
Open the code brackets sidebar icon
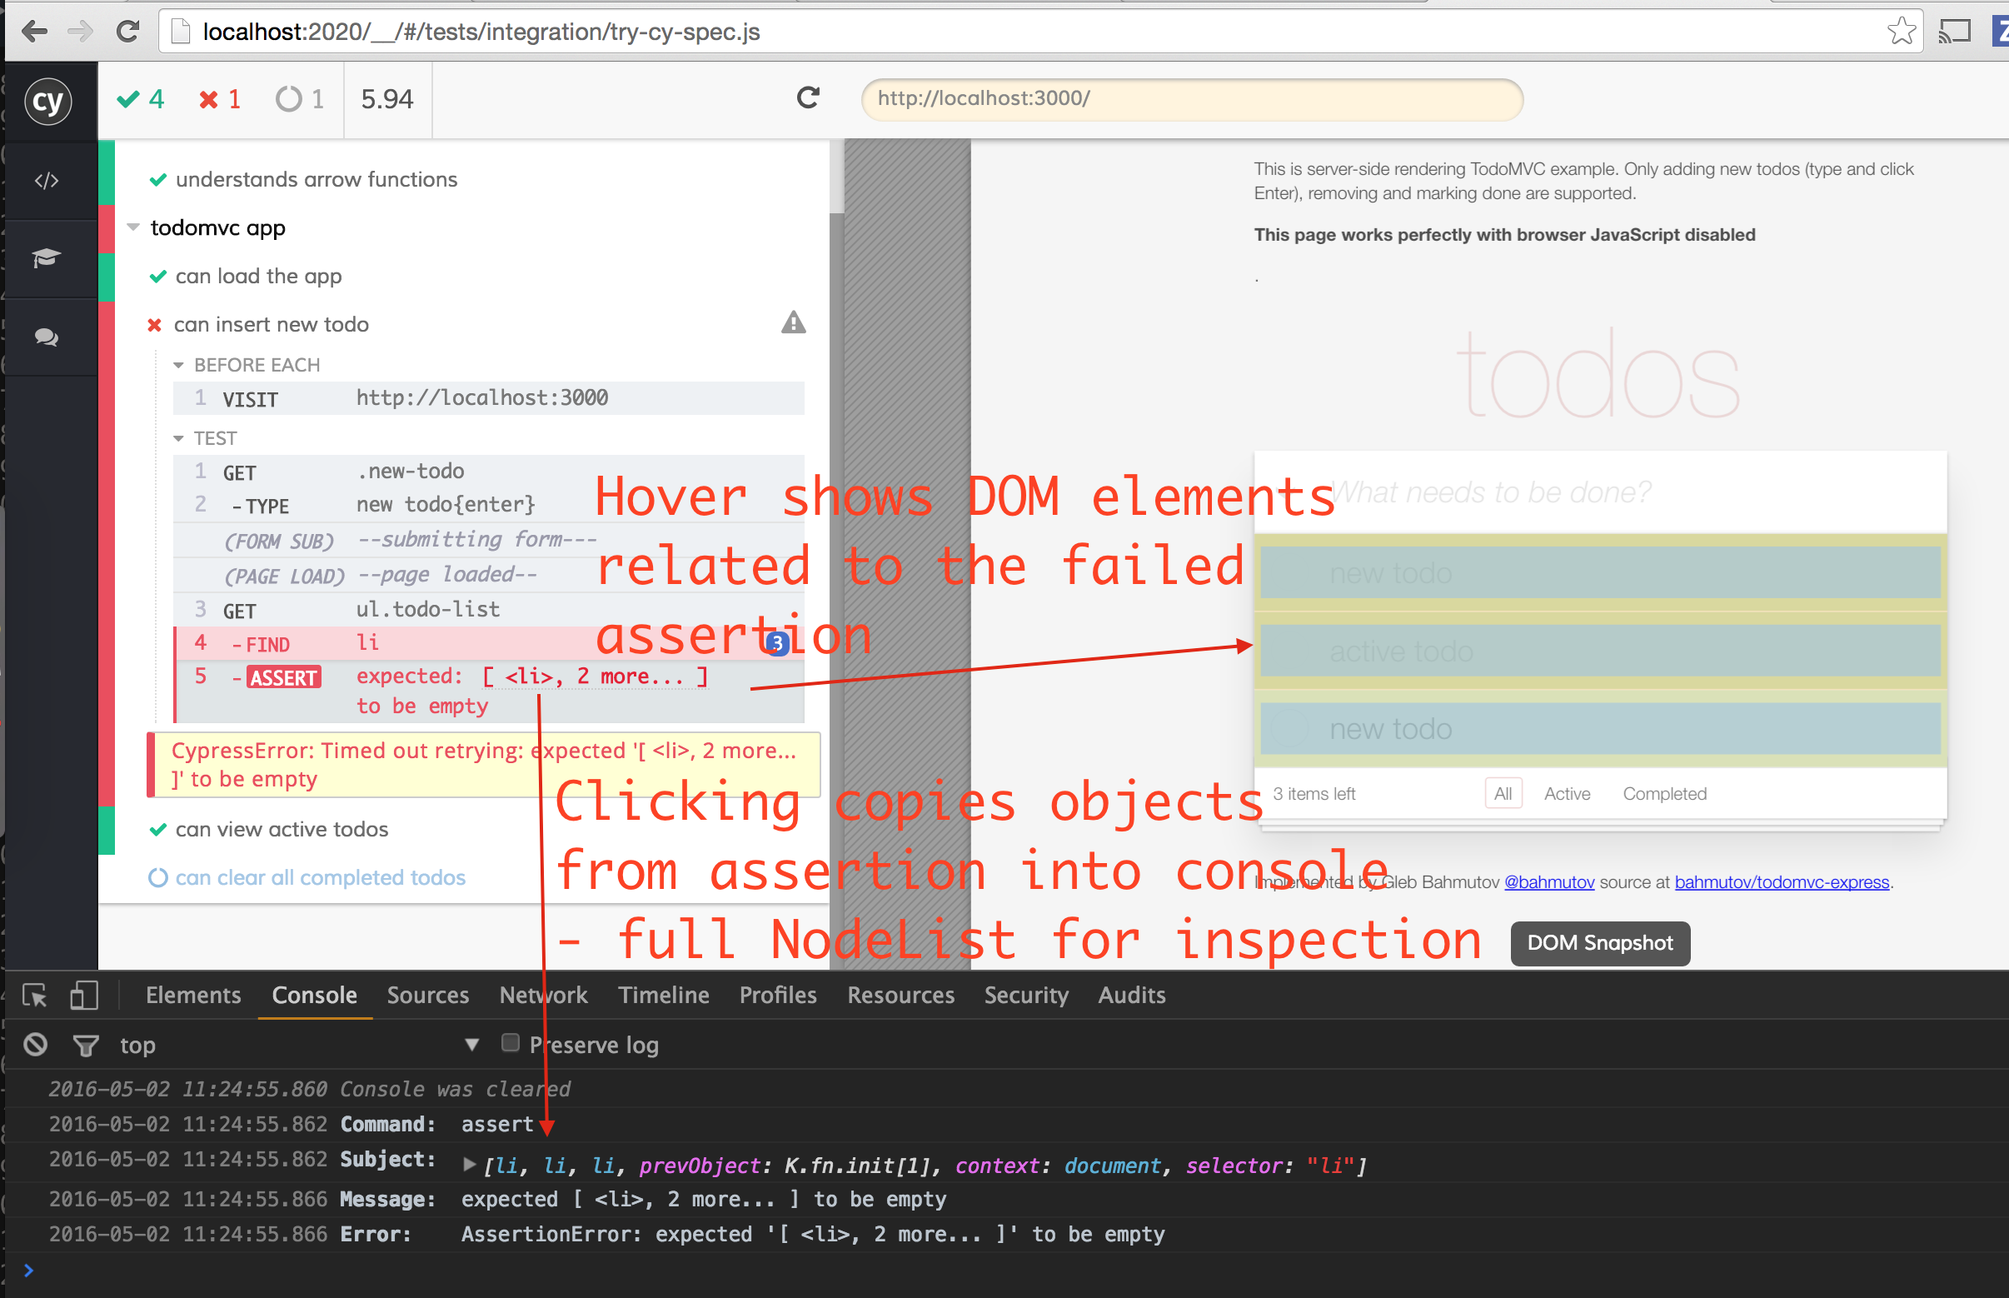click(x=47, y=181)
